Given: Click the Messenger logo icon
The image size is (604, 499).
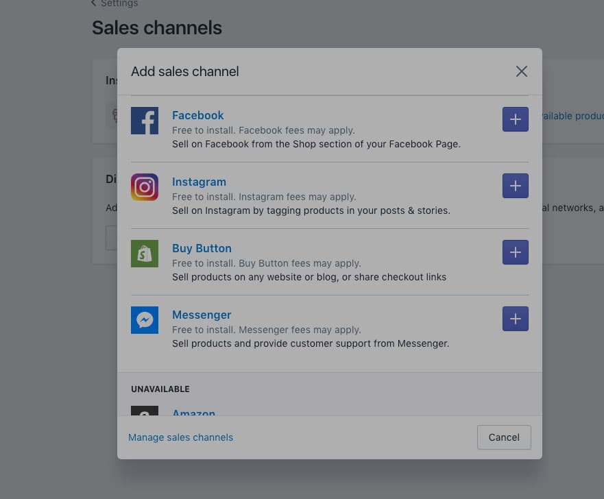Looking at the screenshot, I should [x=145, y=320].
